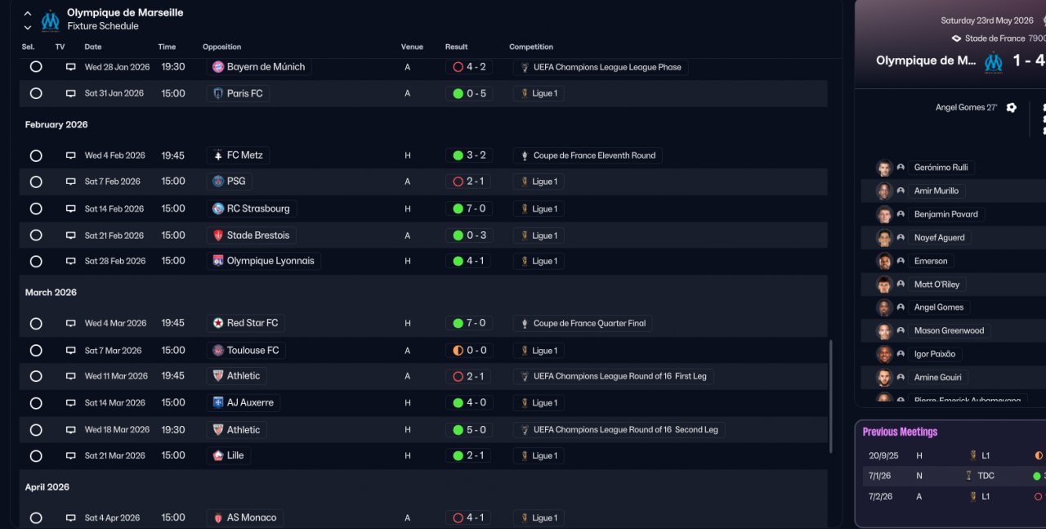Viewport: 1046px width, 529px height.
Task: Open Mason Greenwood player name in lineup
Action: pyautogui.click(x=950, y=331)
